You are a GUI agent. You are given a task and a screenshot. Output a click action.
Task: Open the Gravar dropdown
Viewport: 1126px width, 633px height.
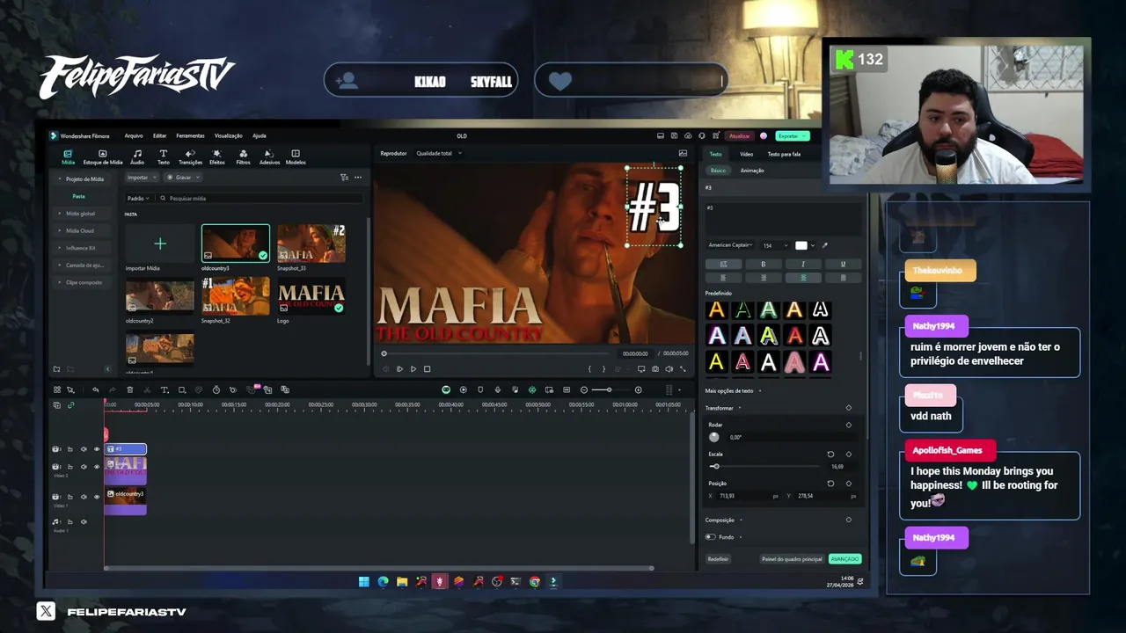(x=183, y=178)
